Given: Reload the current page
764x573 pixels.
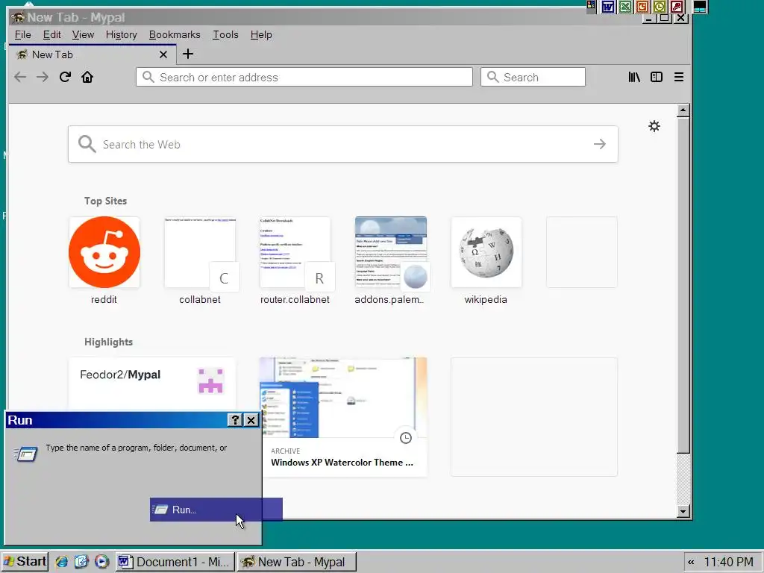Looking at the screenshot, I should pyautogui.click(x=65, y=77).
